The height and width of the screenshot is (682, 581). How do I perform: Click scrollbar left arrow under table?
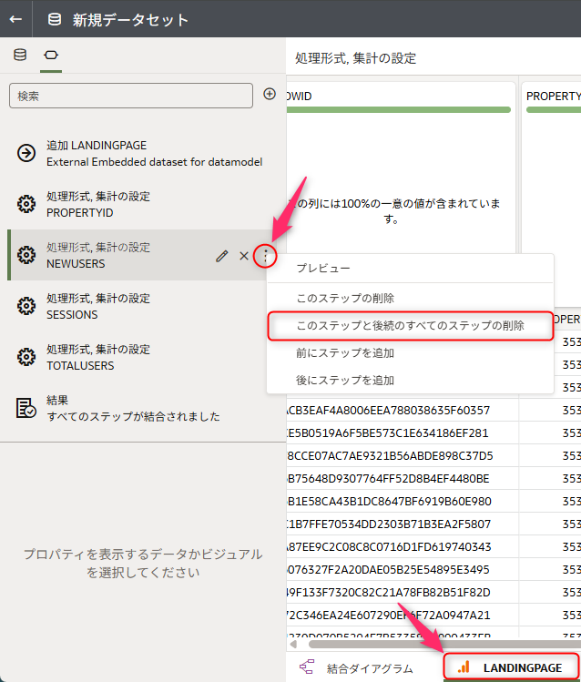(x=293, y=644)
